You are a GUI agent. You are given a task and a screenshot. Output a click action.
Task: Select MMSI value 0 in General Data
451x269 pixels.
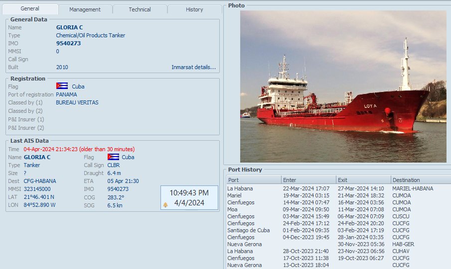57,51
